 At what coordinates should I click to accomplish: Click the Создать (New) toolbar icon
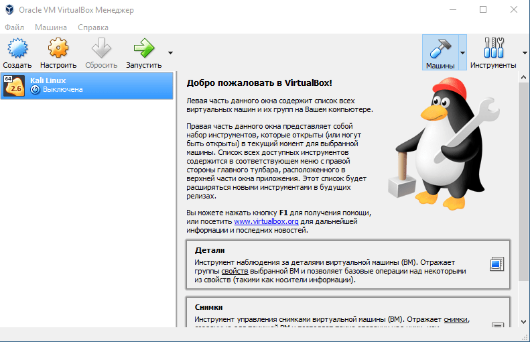[17, 48]
